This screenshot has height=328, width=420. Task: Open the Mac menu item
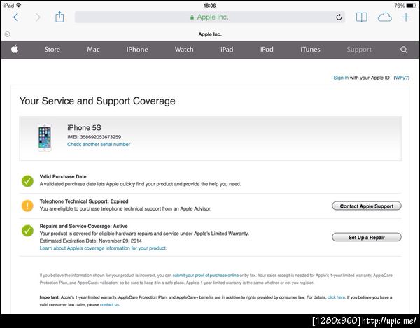(93, 50)
